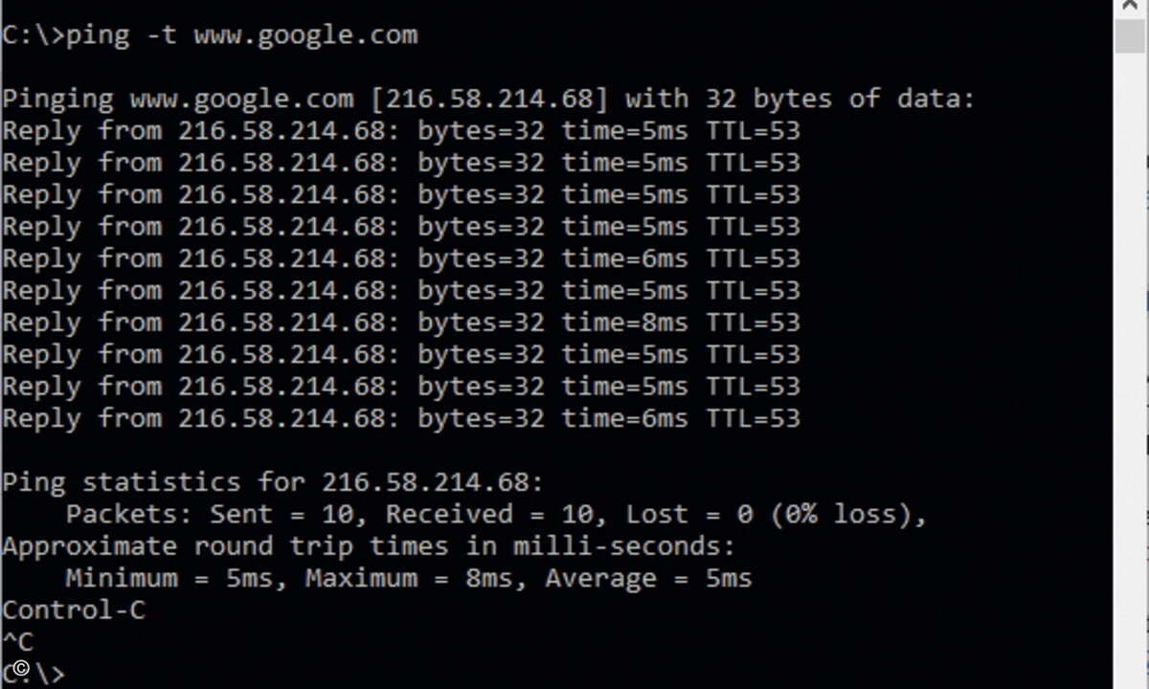Click the "Average = 5ms" value

point(648,578)
